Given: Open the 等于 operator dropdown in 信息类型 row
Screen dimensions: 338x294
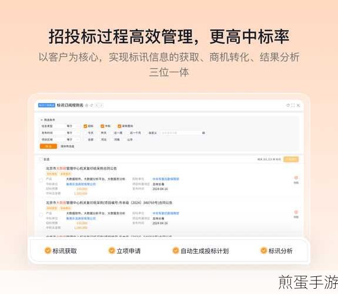Looking at the screenshot, I should [x=72, y=126].
